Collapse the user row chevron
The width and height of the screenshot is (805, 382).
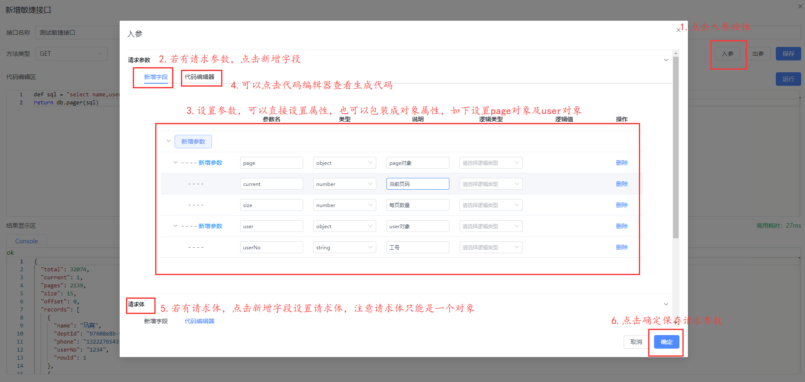[175, 226]
